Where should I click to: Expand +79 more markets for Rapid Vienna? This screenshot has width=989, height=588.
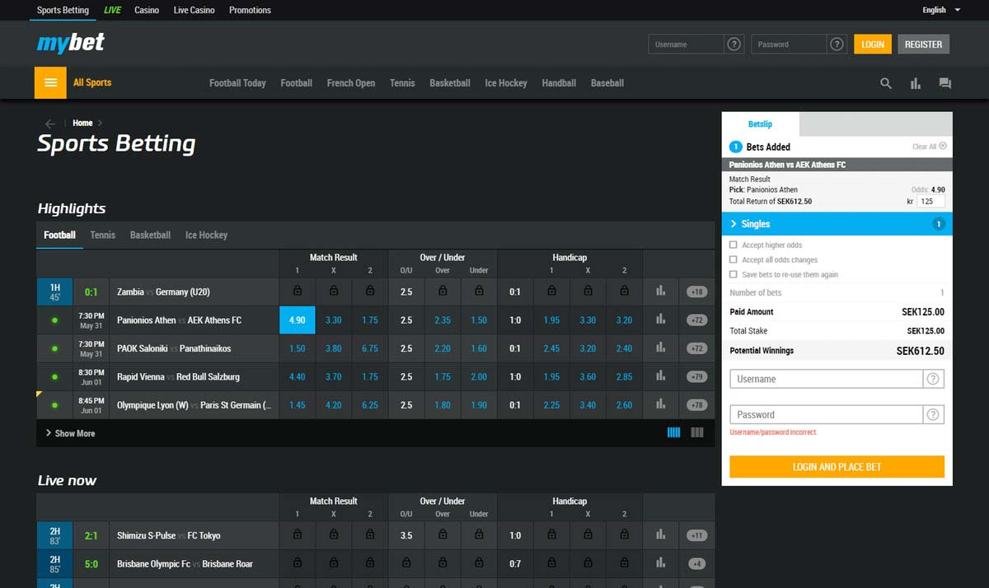[x=697, y=376]
